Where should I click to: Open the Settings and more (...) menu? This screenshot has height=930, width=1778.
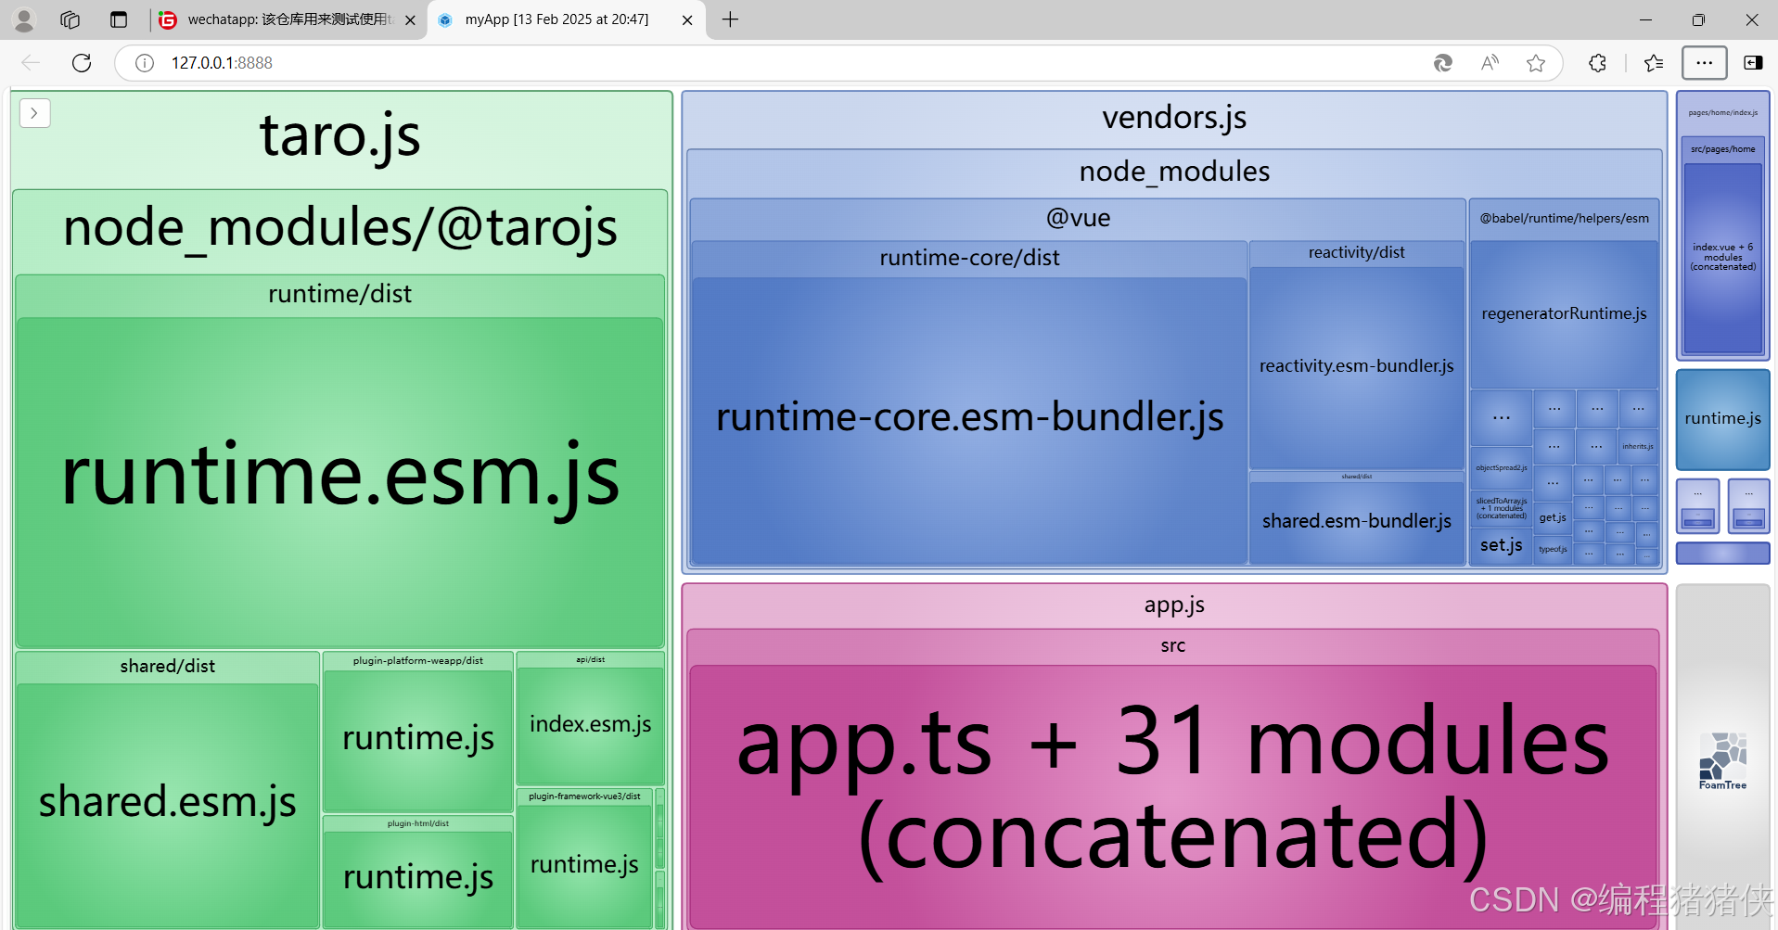[1704, 63]
